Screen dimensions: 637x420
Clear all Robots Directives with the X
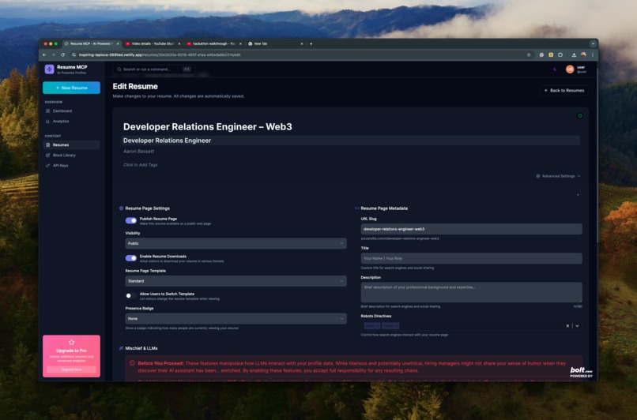pyautogui.click(x=567, y=326)
